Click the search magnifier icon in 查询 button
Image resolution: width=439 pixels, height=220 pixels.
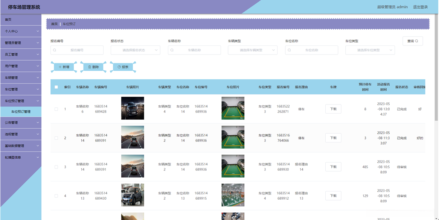[417, 41]
